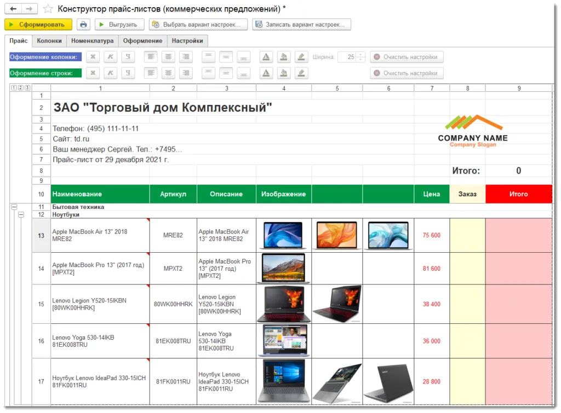Align row text to the right
The width and height of the screenshot is (561, 413).
coord(186,73)
